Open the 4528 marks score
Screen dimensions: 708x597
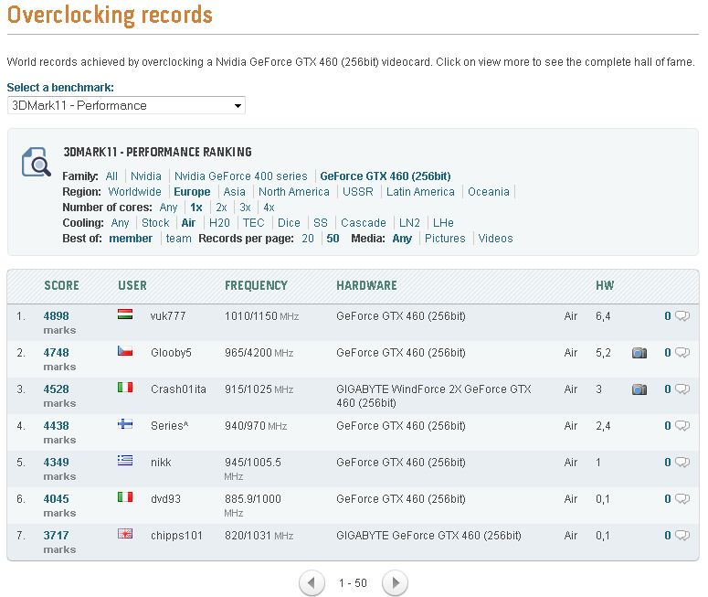click(x=56, y=389)
